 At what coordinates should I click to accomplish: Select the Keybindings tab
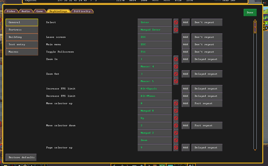click(58, 11)
